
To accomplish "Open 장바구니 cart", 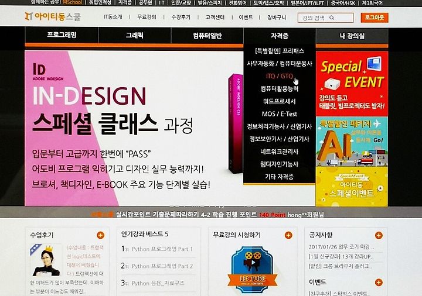I will tap(277, 17).
